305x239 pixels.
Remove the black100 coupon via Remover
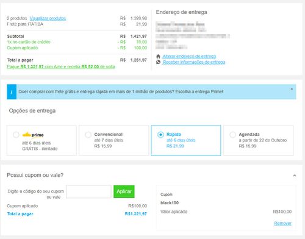tap(283, 223)
